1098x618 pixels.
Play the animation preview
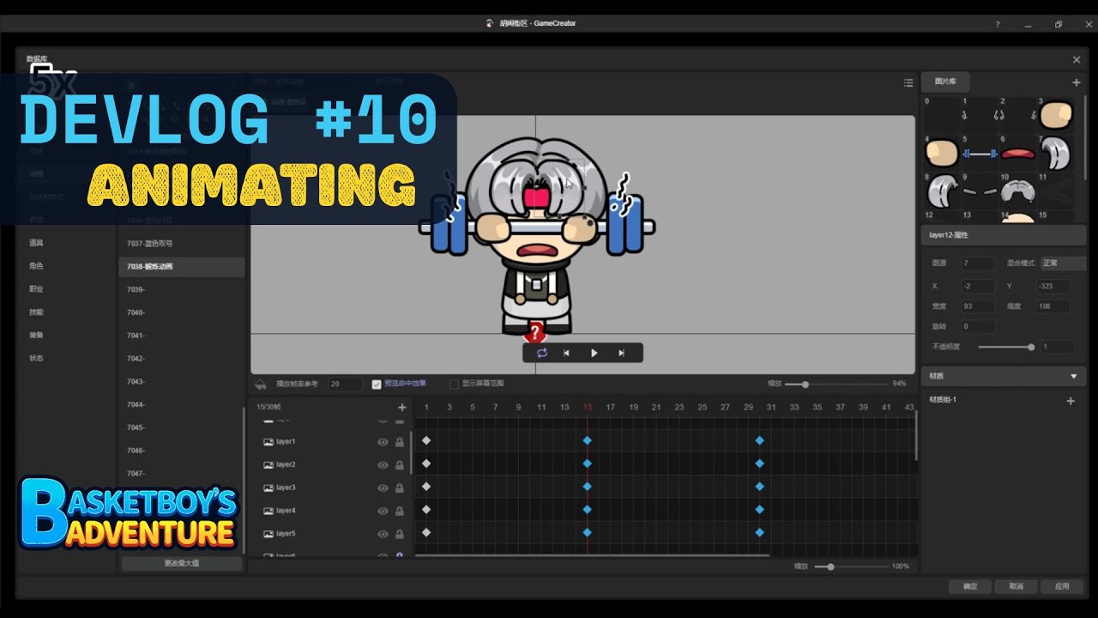click(x=594, y=353)
